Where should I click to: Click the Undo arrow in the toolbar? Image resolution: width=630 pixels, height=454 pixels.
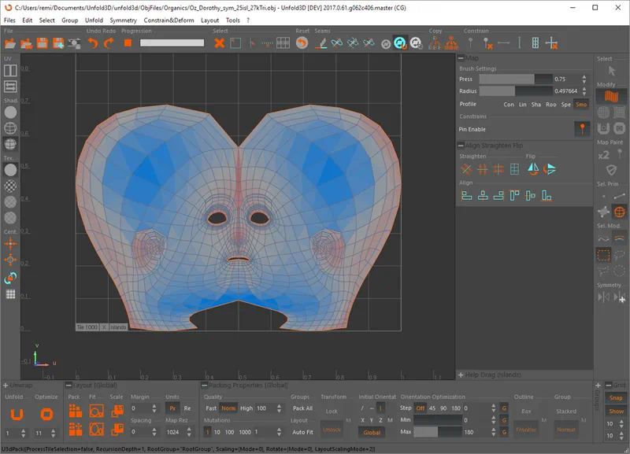(x=93, y=42)
